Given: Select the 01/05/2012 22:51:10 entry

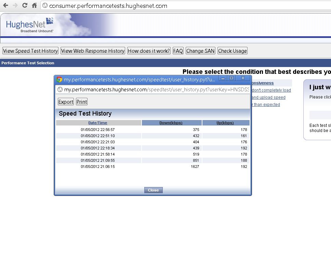Looking at the screenshot, I should (x=98, y=136).
